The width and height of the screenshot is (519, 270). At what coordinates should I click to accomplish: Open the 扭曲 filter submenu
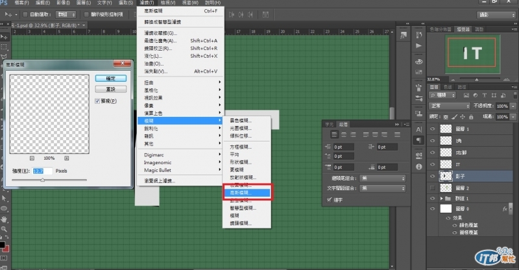tap(180, 82)
